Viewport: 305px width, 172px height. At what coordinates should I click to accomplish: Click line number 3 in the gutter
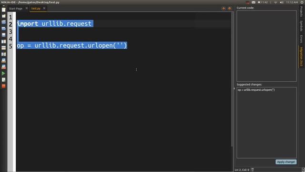tap(10, 32)
